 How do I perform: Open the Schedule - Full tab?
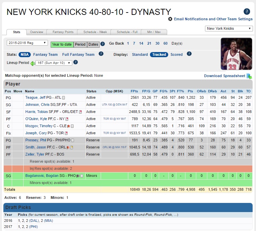tap(127, 32)
